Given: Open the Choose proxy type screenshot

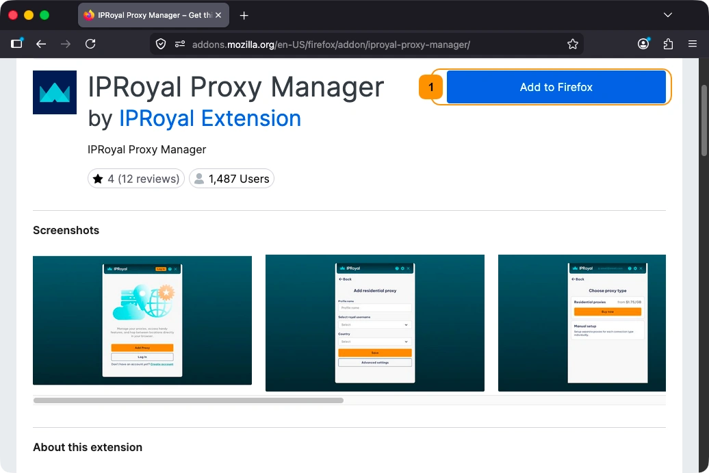Looking at the screenshot, I should pyautogui.click(x=582, y=323).
